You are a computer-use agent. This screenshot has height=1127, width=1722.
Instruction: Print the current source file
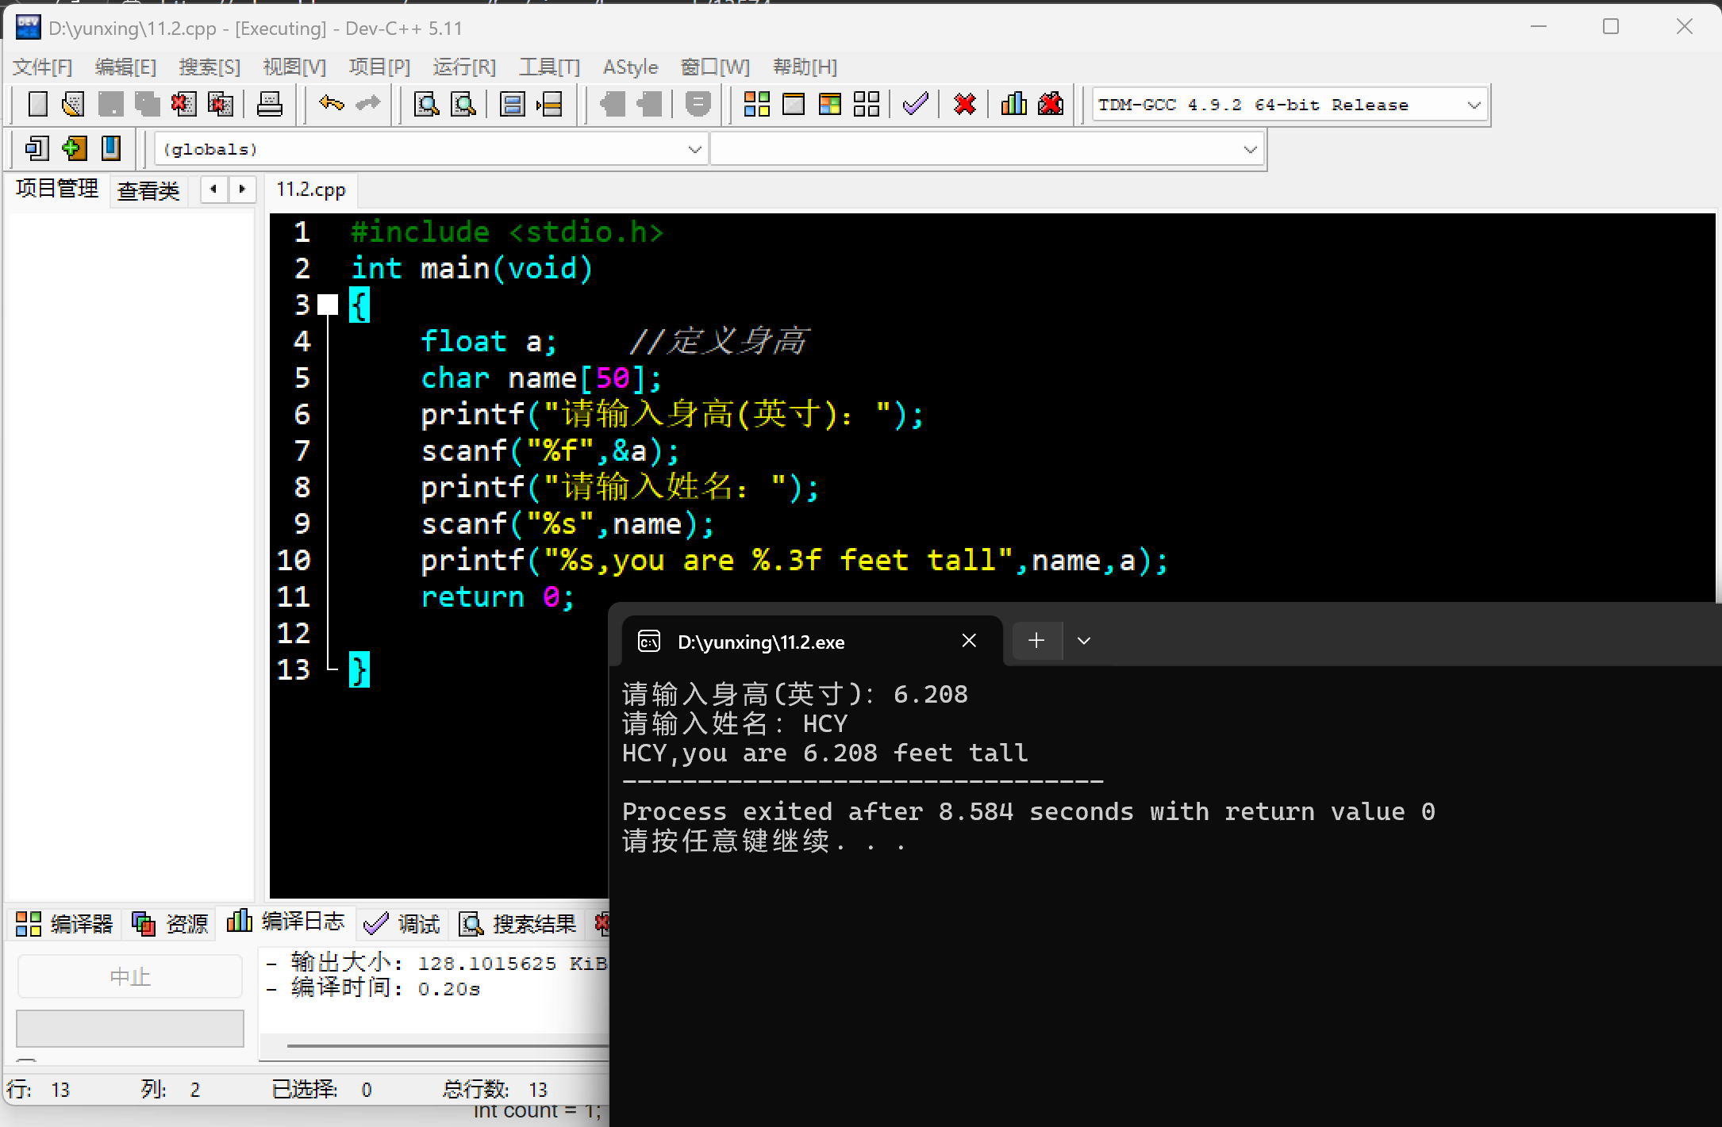[270, 104]
